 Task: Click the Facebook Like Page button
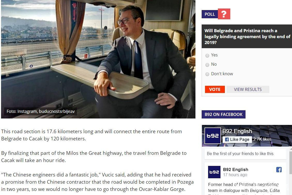click(x=237, y=139)
